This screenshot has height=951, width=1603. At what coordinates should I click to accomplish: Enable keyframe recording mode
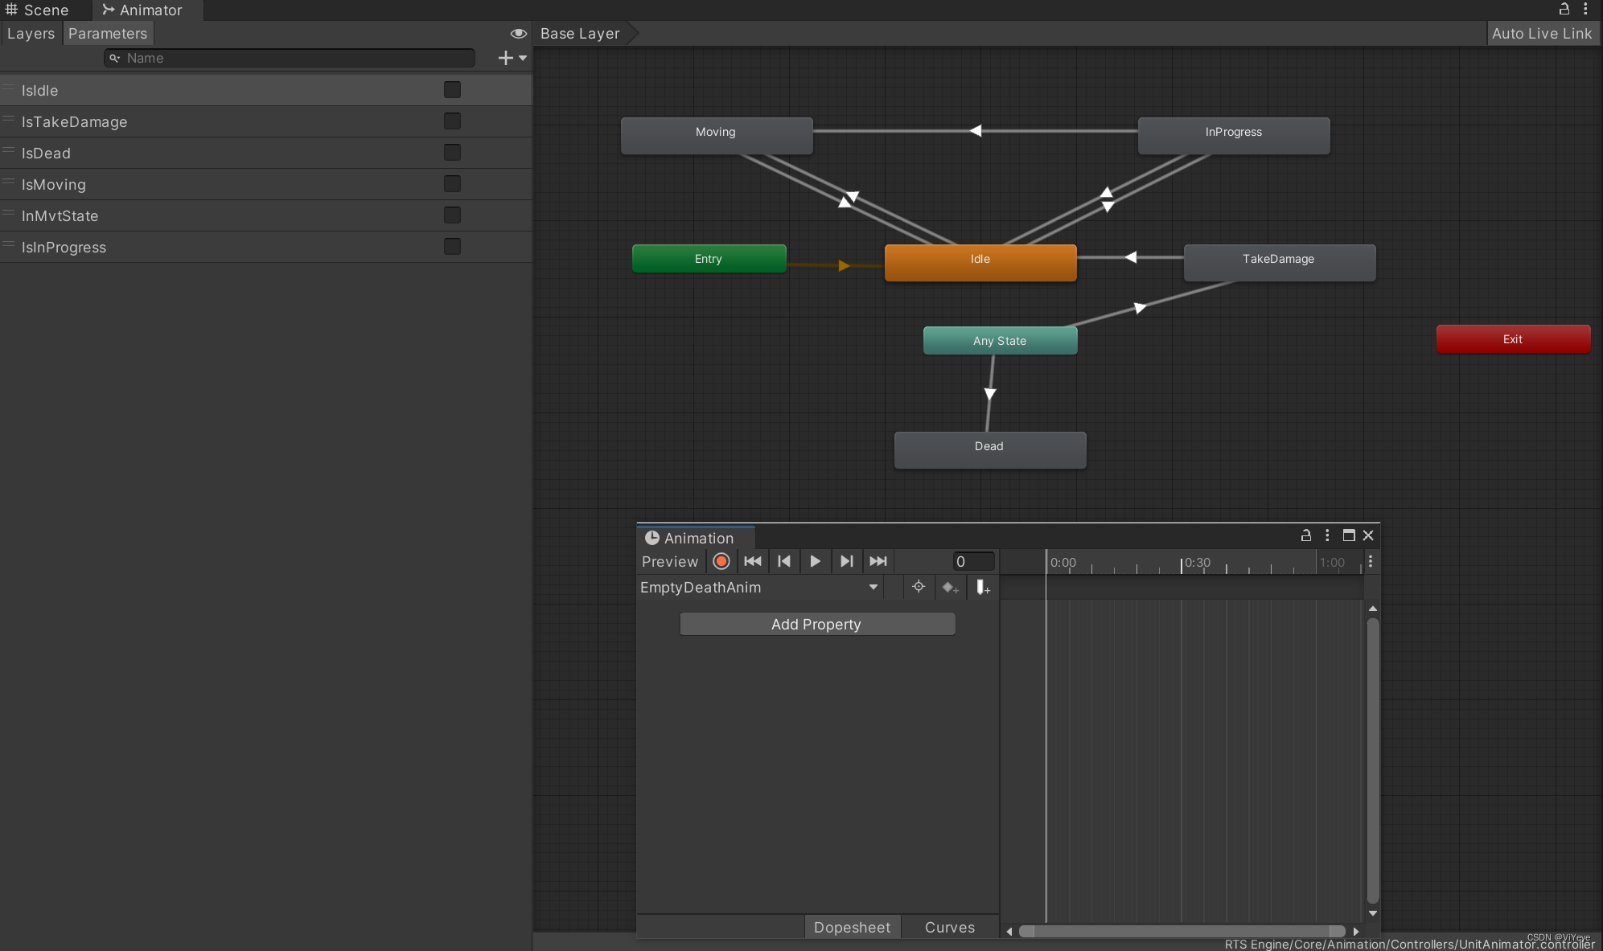coord(721,561)
